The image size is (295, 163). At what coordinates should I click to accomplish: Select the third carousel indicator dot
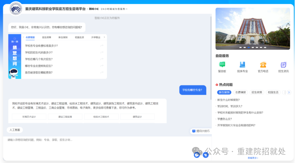pyautogui.click(x=248, y=47)
